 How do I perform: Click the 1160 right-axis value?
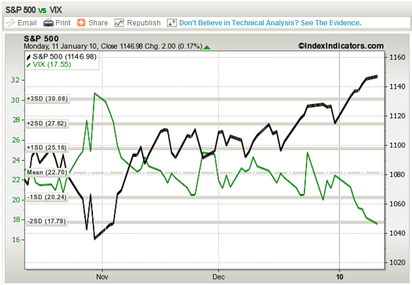pos(397,57)
